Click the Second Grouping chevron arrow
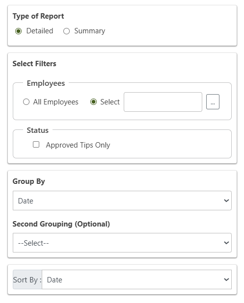The width and height of the screenshot is (244, 303). [x=226, y=243]
